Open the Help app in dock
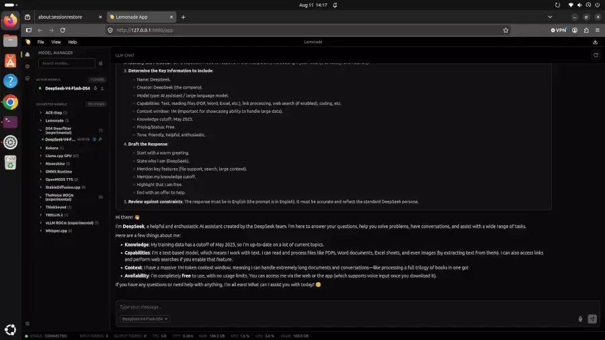 [x=10, y=81]
